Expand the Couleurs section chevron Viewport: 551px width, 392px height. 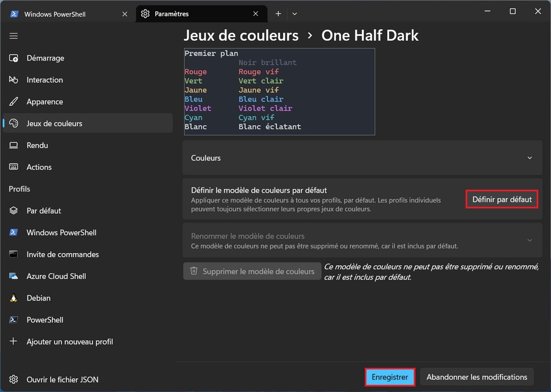click(530, 158)
